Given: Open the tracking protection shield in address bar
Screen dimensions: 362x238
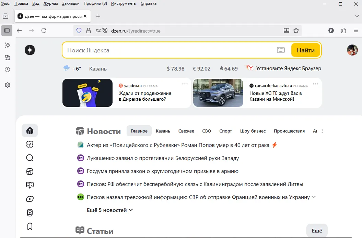Looking at the screenshot, I should coord(79,30).
